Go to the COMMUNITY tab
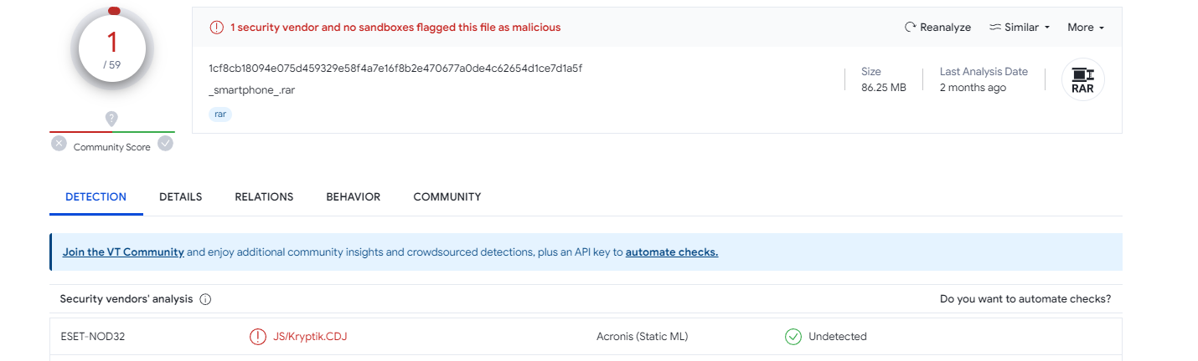 tap(447, 197)
